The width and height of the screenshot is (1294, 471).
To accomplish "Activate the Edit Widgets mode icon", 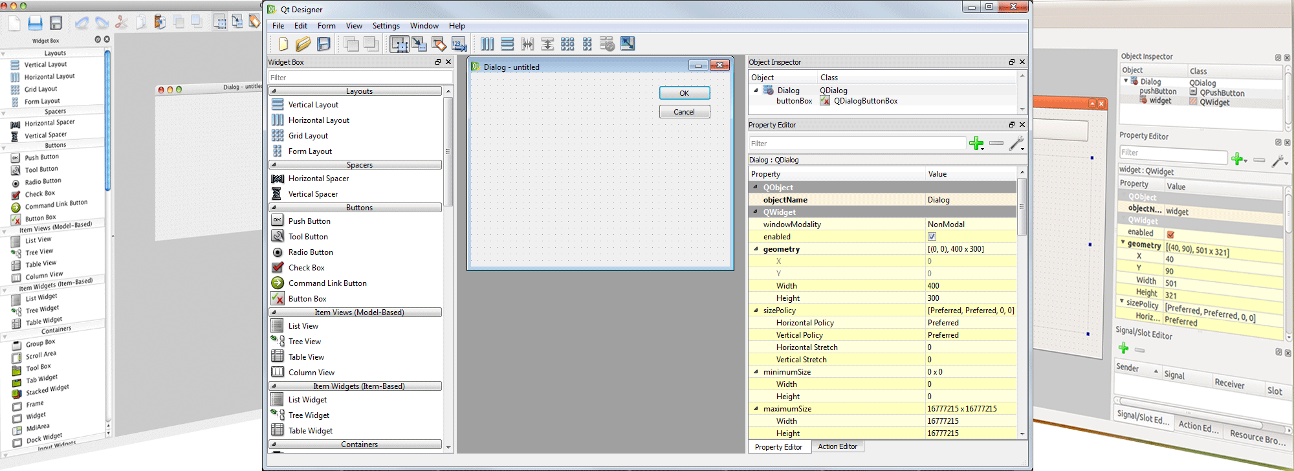I will [x=399, y=44].
